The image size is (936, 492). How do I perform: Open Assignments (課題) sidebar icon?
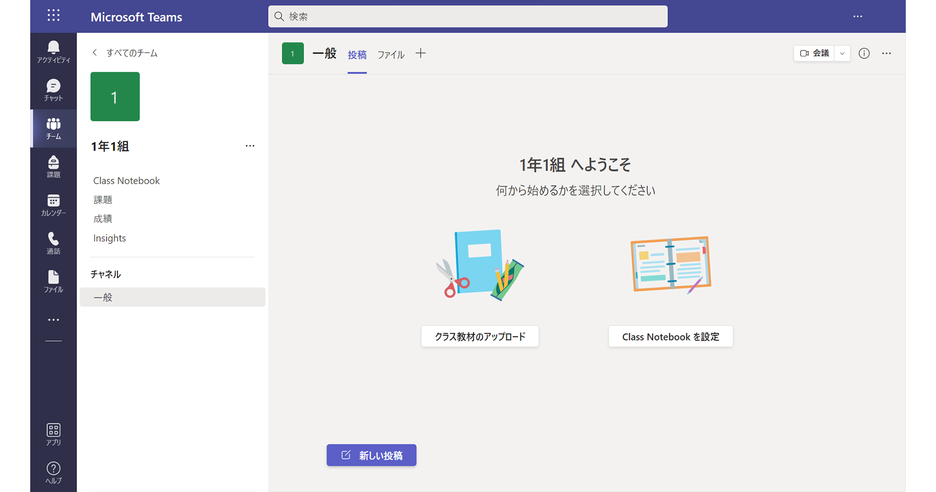click(54, 167)
